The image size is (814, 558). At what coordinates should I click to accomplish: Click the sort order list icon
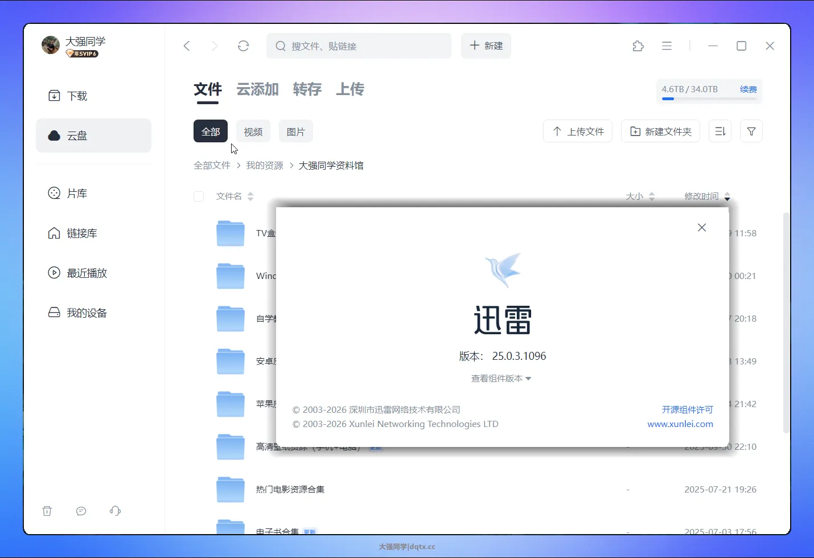(720, 132)
